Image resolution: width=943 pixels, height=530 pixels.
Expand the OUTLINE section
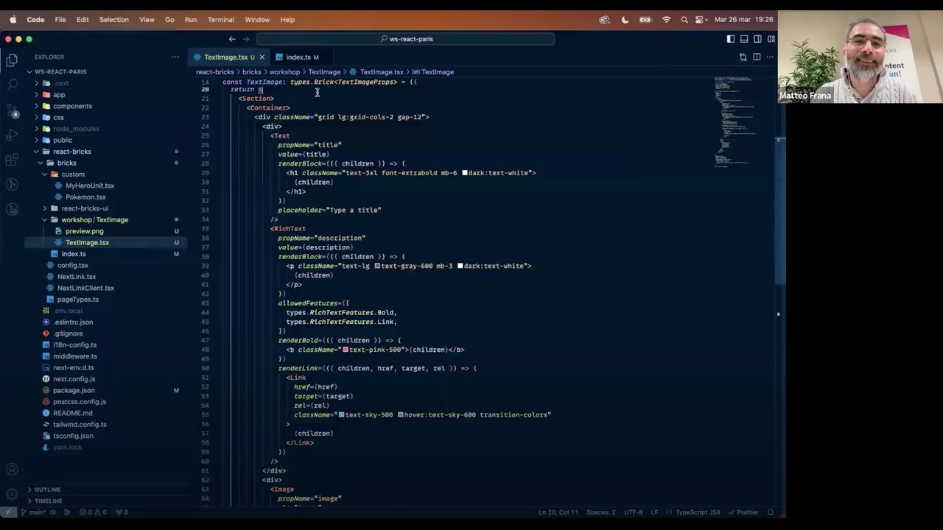[x=47, y=490]
